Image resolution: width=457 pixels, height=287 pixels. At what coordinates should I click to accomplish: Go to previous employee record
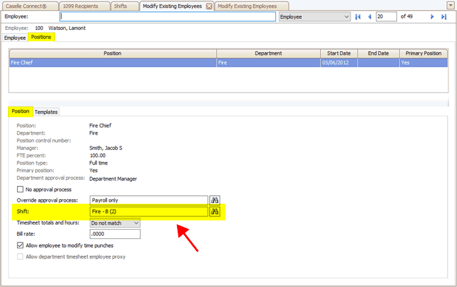(x=369, y=17)
